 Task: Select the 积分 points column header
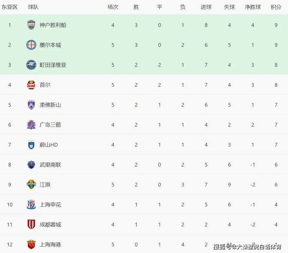(276, 7)
